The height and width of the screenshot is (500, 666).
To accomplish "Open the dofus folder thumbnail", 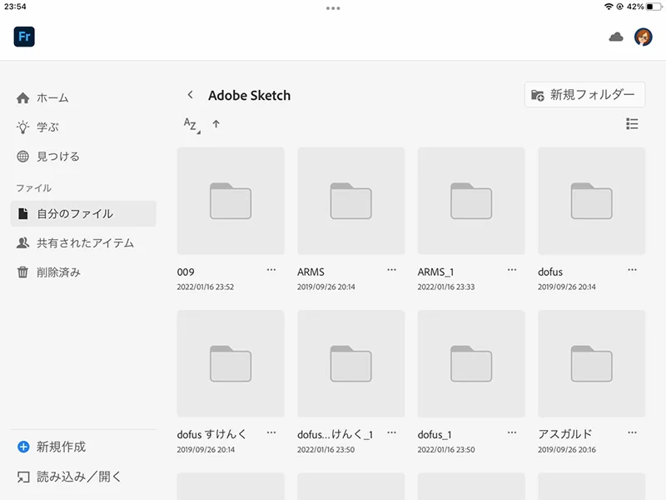I will point(591,201).
